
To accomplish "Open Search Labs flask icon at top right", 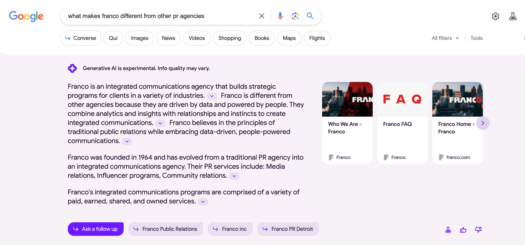I will coord(513,16).
